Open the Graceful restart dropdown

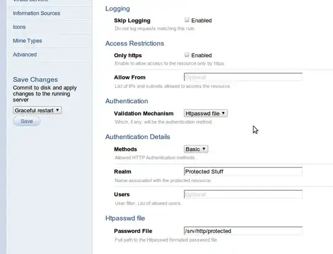[37, 110]
